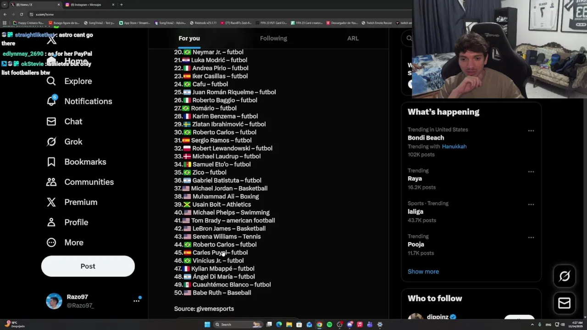Open Grok from the sidebar
Screen dimensions: 587x330
click(x=64, y=142)
